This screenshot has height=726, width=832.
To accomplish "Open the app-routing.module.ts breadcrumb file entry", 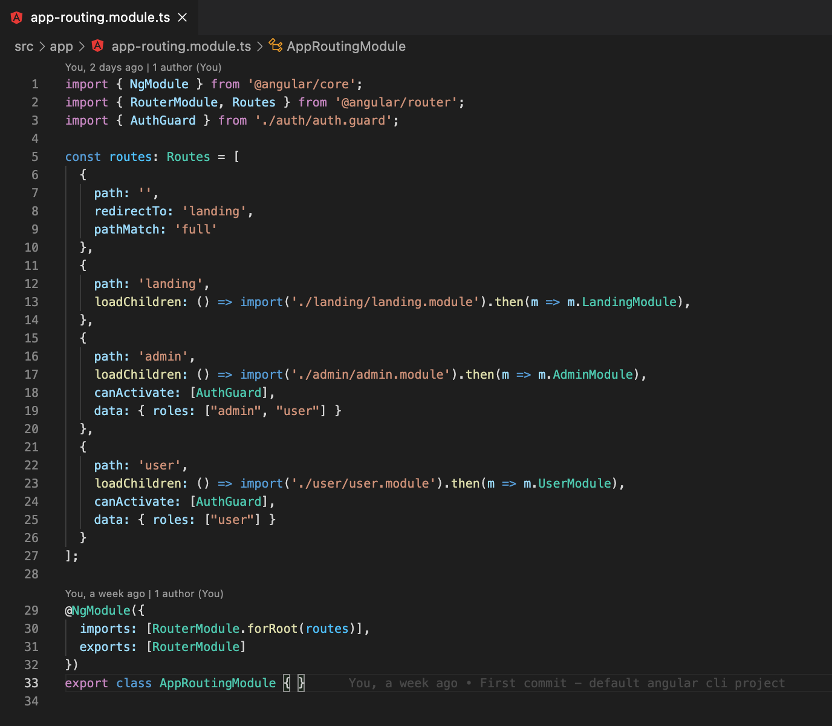I will 181,47.
